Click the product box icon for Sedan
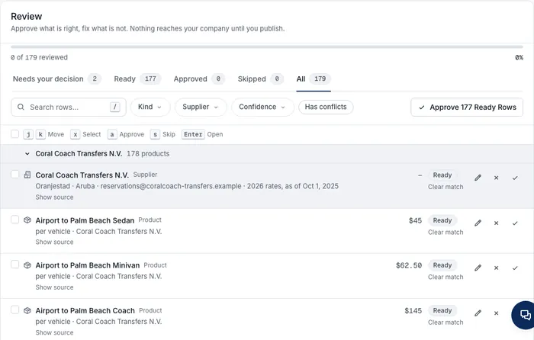Image resolution: width=534 pixels, height=340 pixels. (27, 220)
